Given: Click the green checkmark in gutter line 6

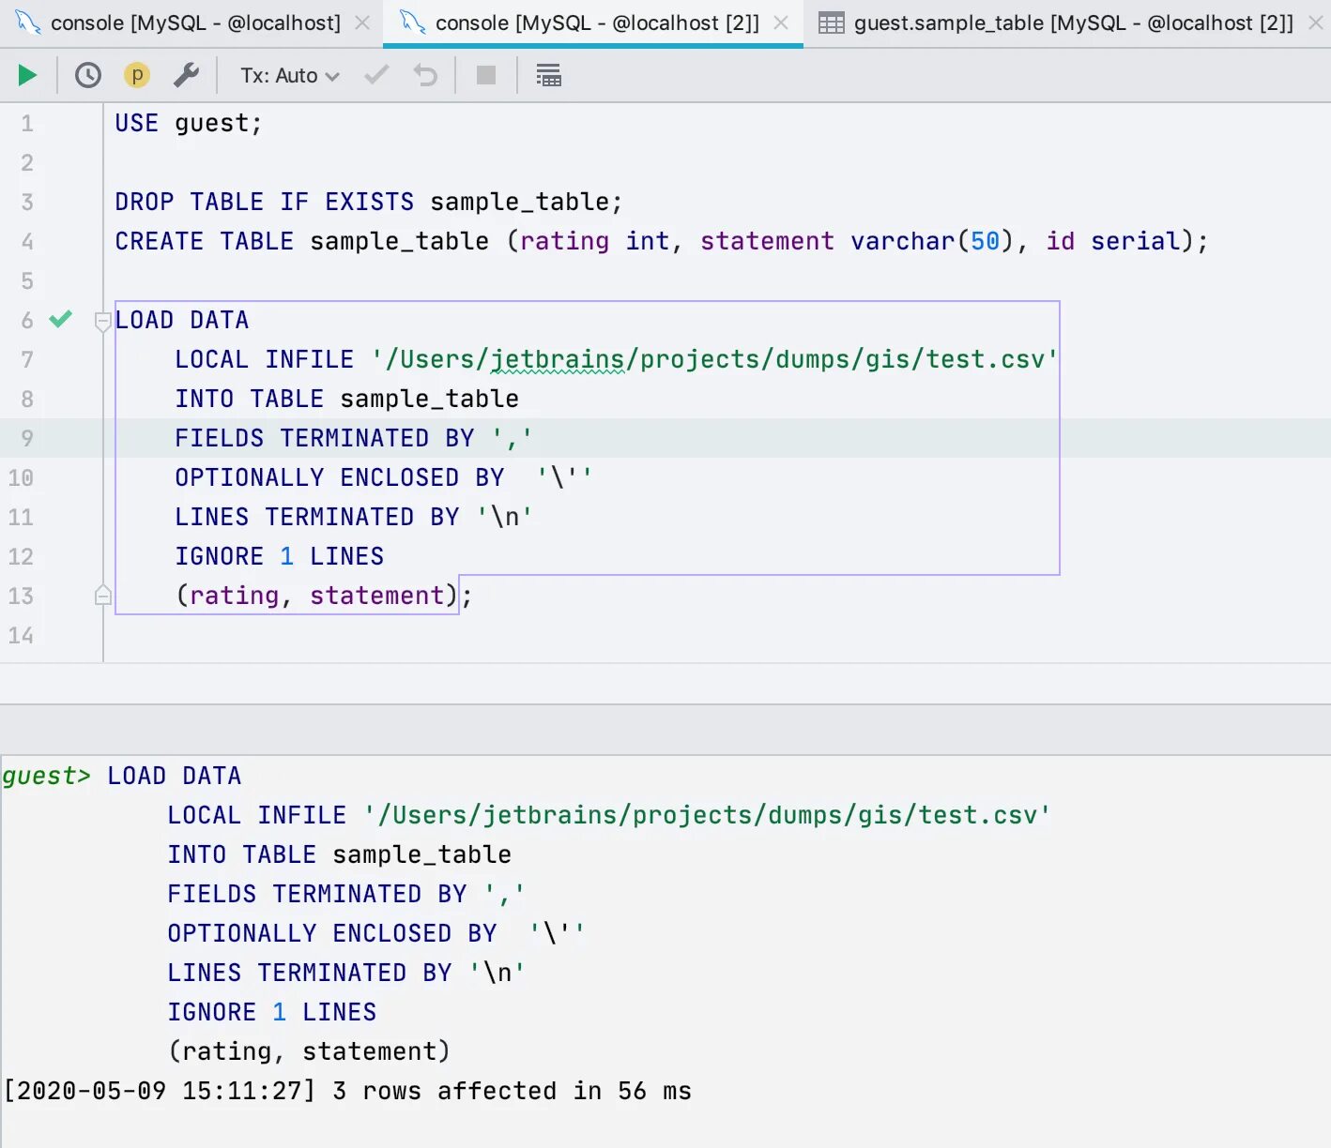Looking at the screenshot, I should [x=61, y=319].
